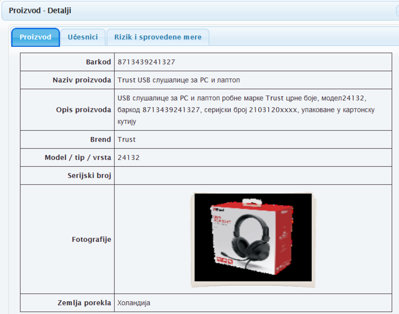This screenshot has width=399, height=314.
Task: Click the Opis proizvoda description text
Action: 246,110
